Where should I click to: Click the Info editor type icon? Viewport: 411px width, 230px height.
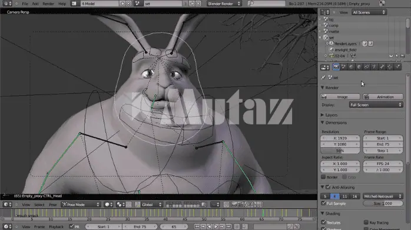pyautogui.click(x=7, y=4)
